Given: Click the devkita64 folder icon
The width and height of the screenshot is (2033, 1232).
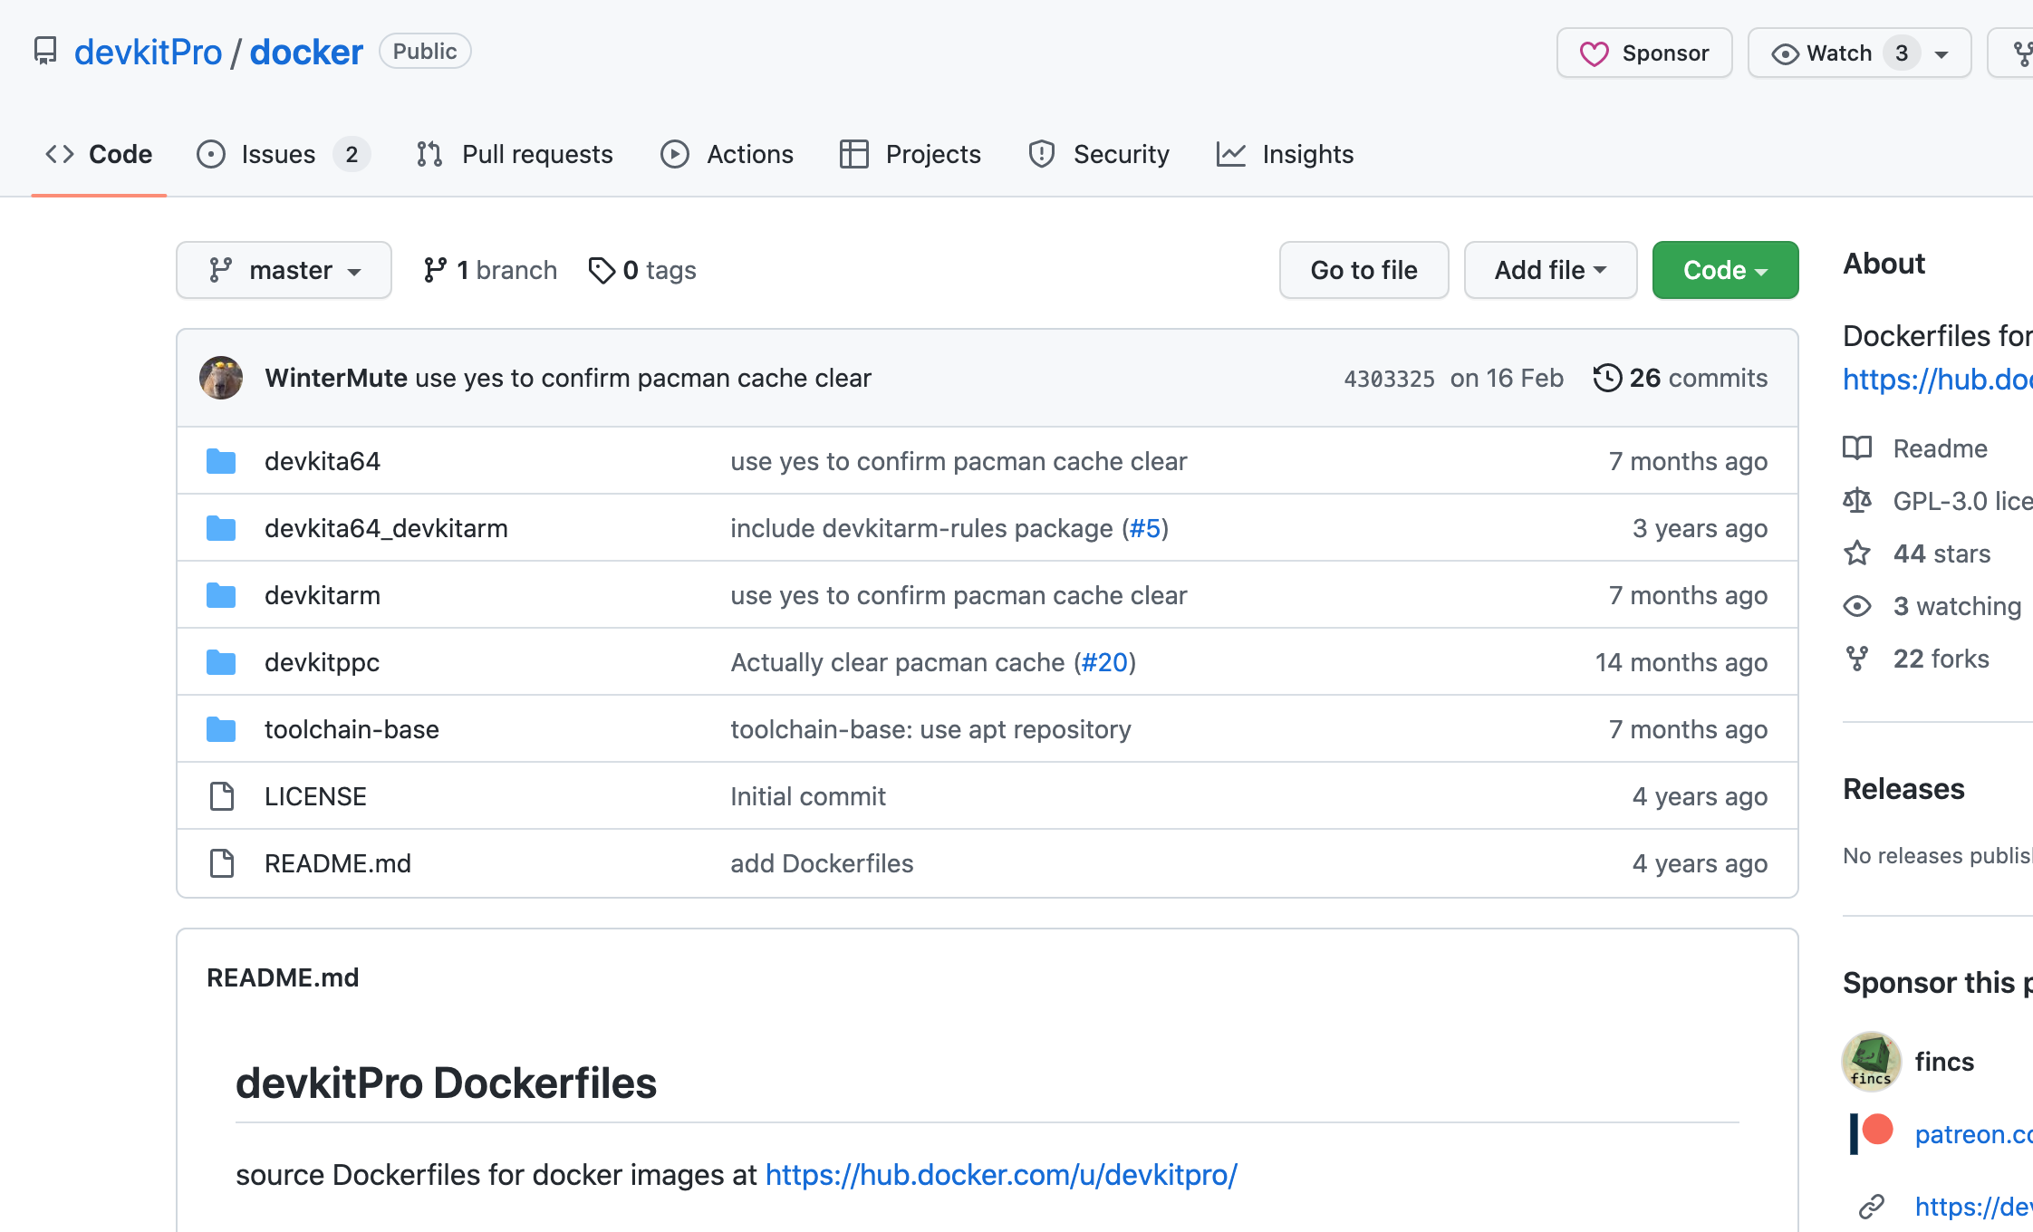Looking at the screenshot, I should (221, 461).
